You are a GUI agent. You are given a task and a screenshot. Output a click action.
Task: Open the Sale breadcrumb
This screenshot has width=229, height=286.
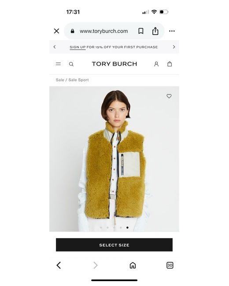[60, 80]
